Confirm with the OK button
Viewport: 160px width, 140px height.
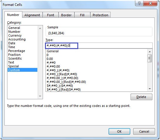click(x=119, y=131)
